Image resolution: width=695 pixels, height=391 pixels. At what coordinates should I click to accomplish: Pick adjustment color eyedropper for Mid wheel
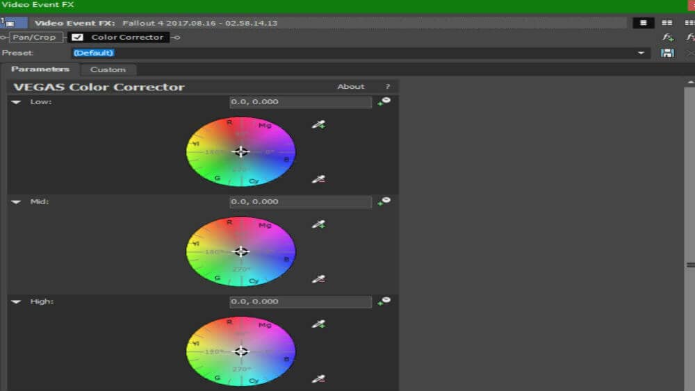318,224
